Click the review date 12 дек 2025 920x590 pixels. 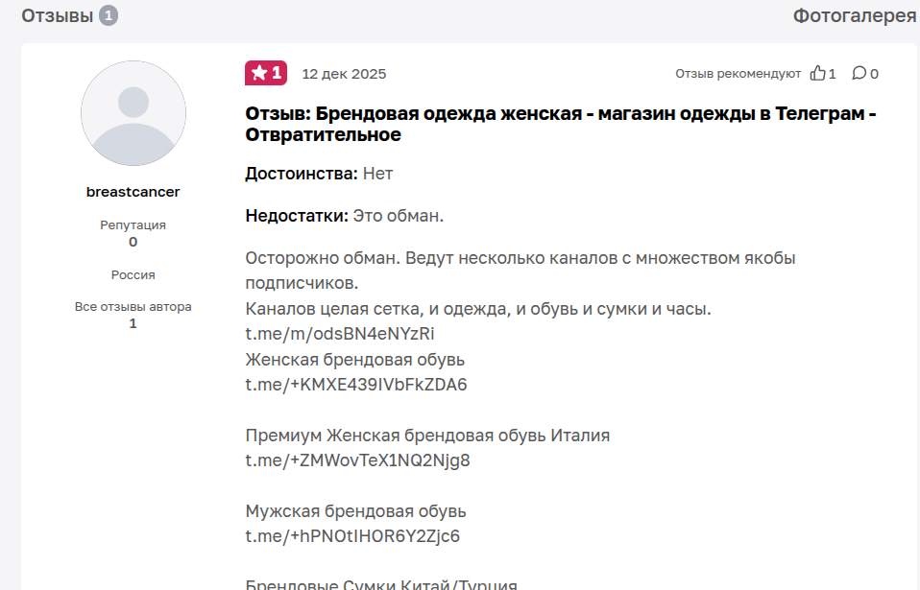tap(343, 73)
